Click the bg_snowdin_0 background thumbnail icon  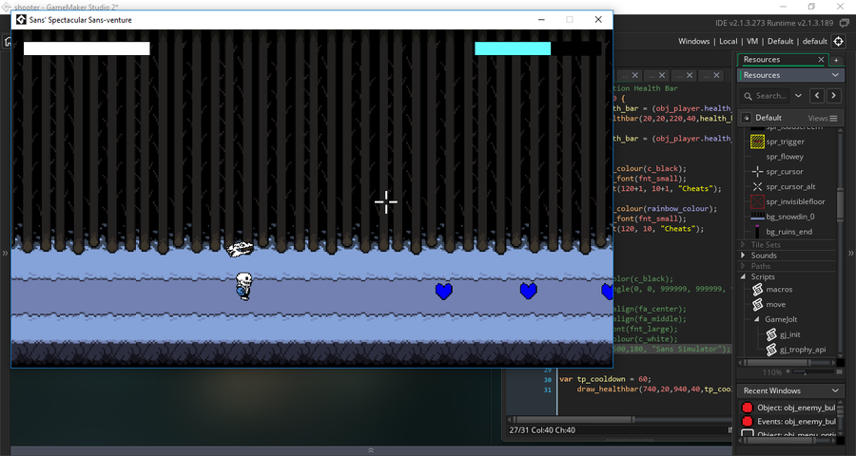tap(757, 217)
